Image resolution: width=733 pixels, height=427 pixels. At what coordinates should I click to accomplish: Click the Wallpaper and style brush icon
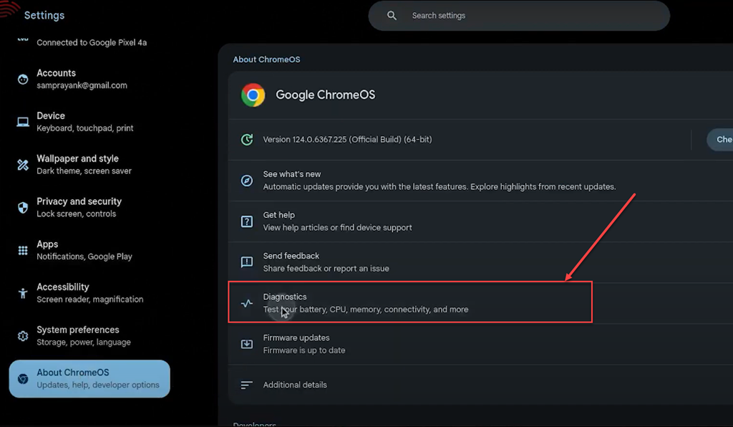tap(23, 165)
